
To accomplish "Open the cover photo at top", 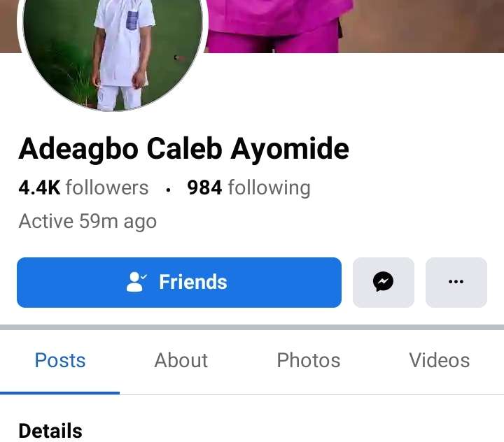I will (353, 26).
